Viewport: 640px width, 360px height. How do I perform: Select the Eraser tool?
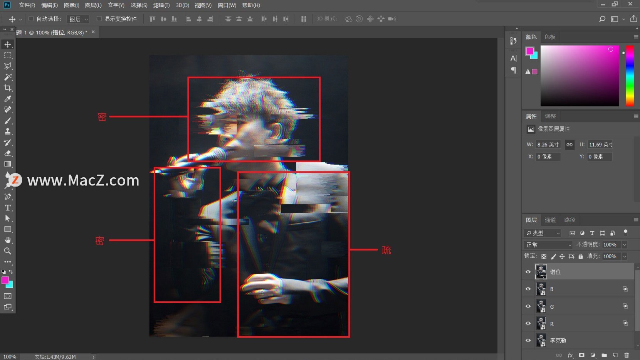(x=8, y=153)
